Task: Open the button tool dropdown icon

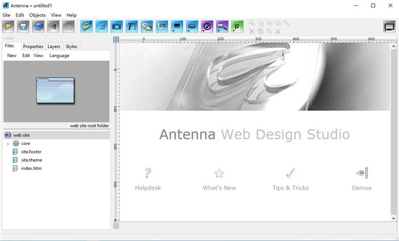Action: [x=192, y=27]
